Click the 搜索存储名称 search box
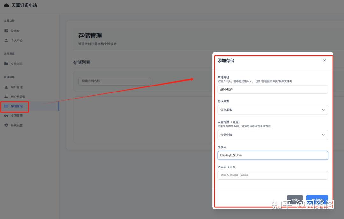The height and width of the screenshot is (219, 344). click(x=114, y=81)
